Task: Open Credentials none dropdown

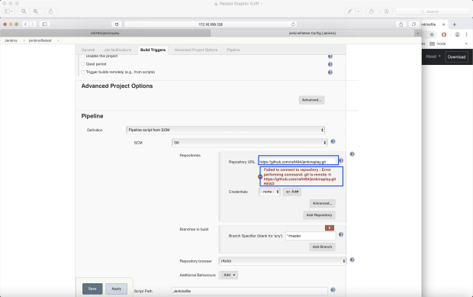Action: click(x=269, y=192)
